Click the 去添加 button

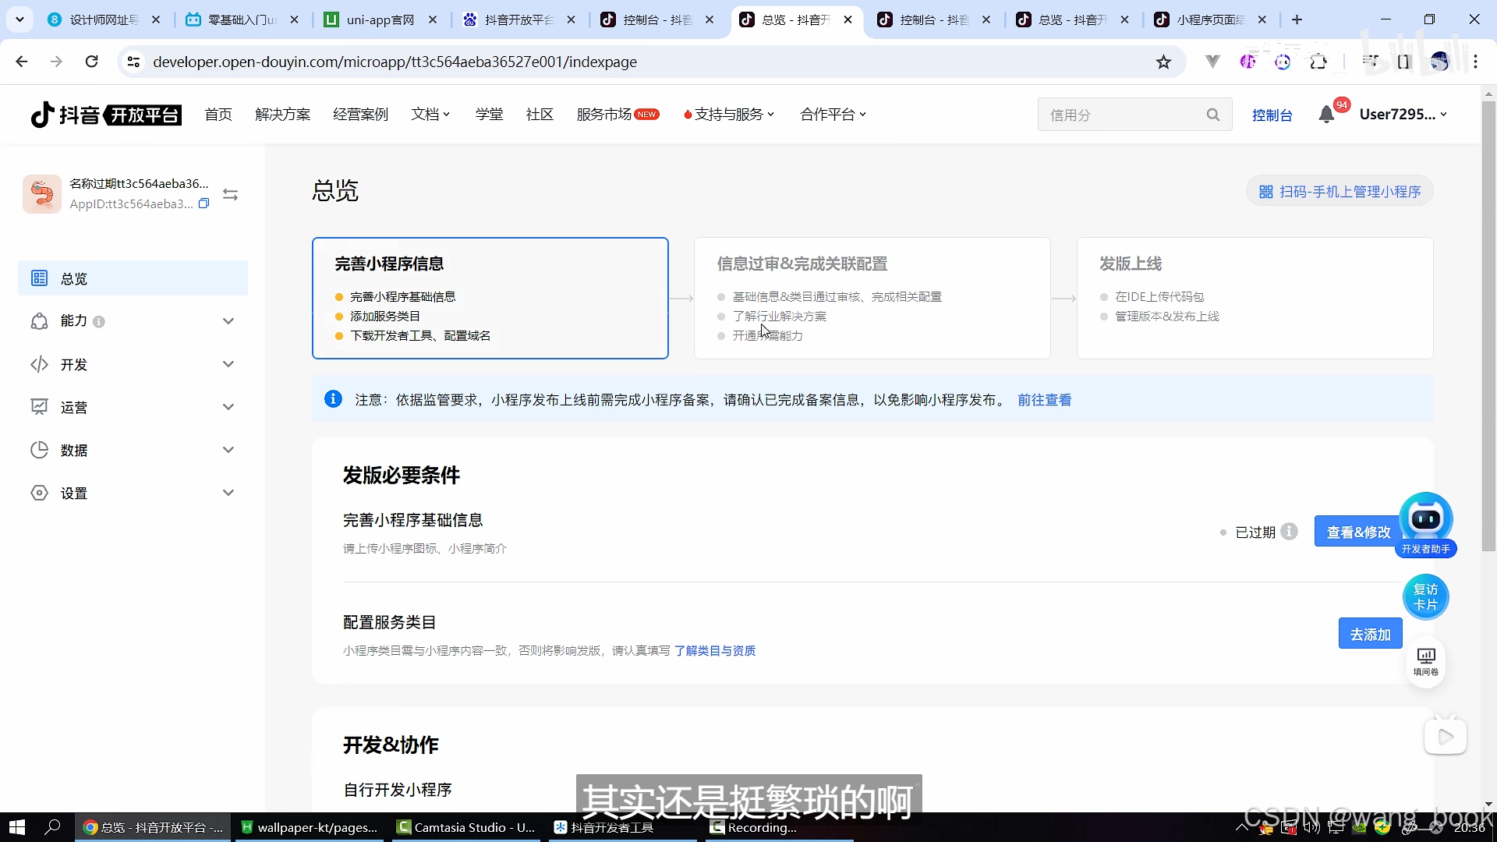(x=1370, y=634)
